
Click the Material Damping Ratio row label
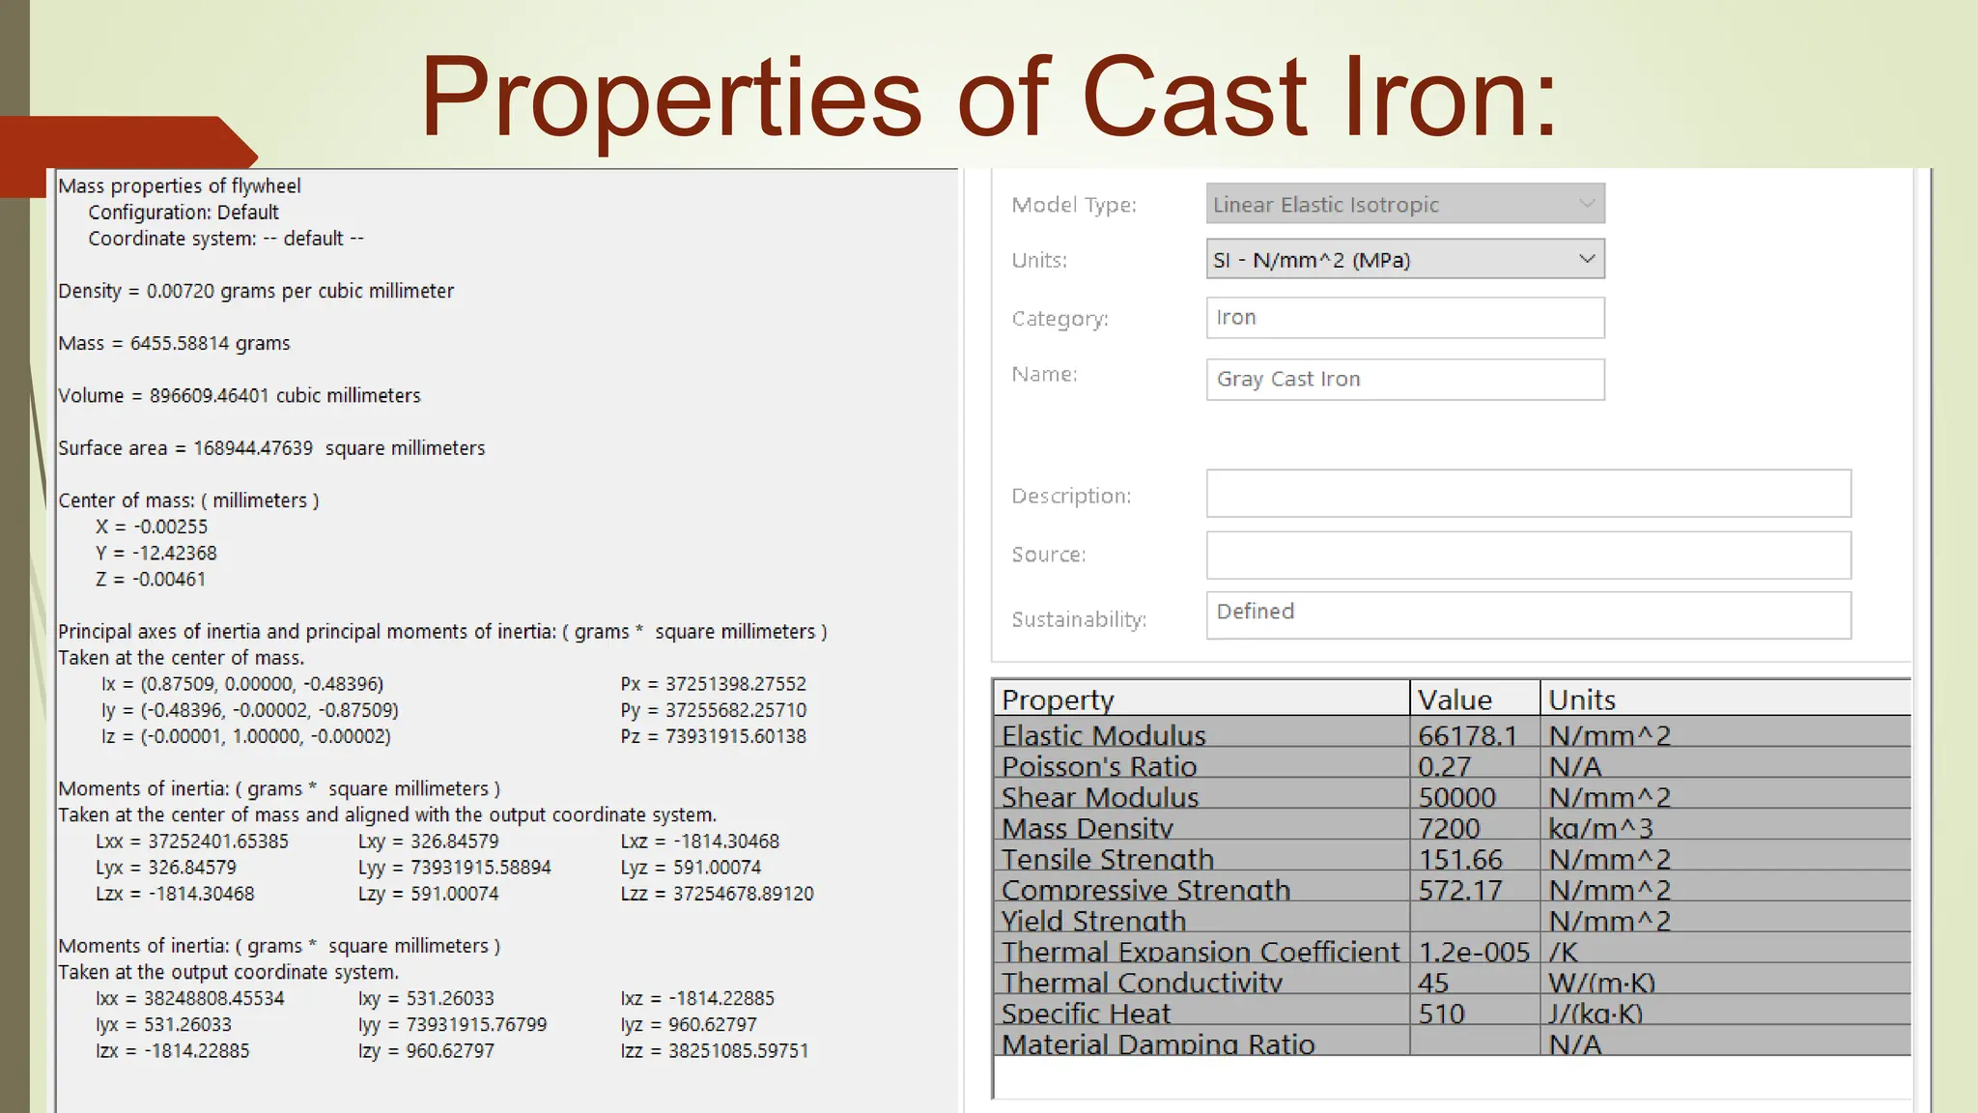1158,1043
